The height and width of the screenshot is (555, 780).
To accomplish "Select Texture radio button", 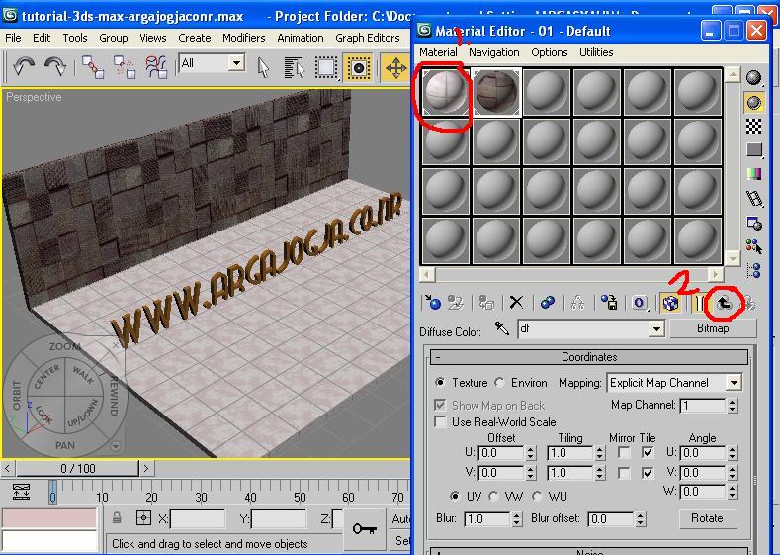I will tap(440, 382).
